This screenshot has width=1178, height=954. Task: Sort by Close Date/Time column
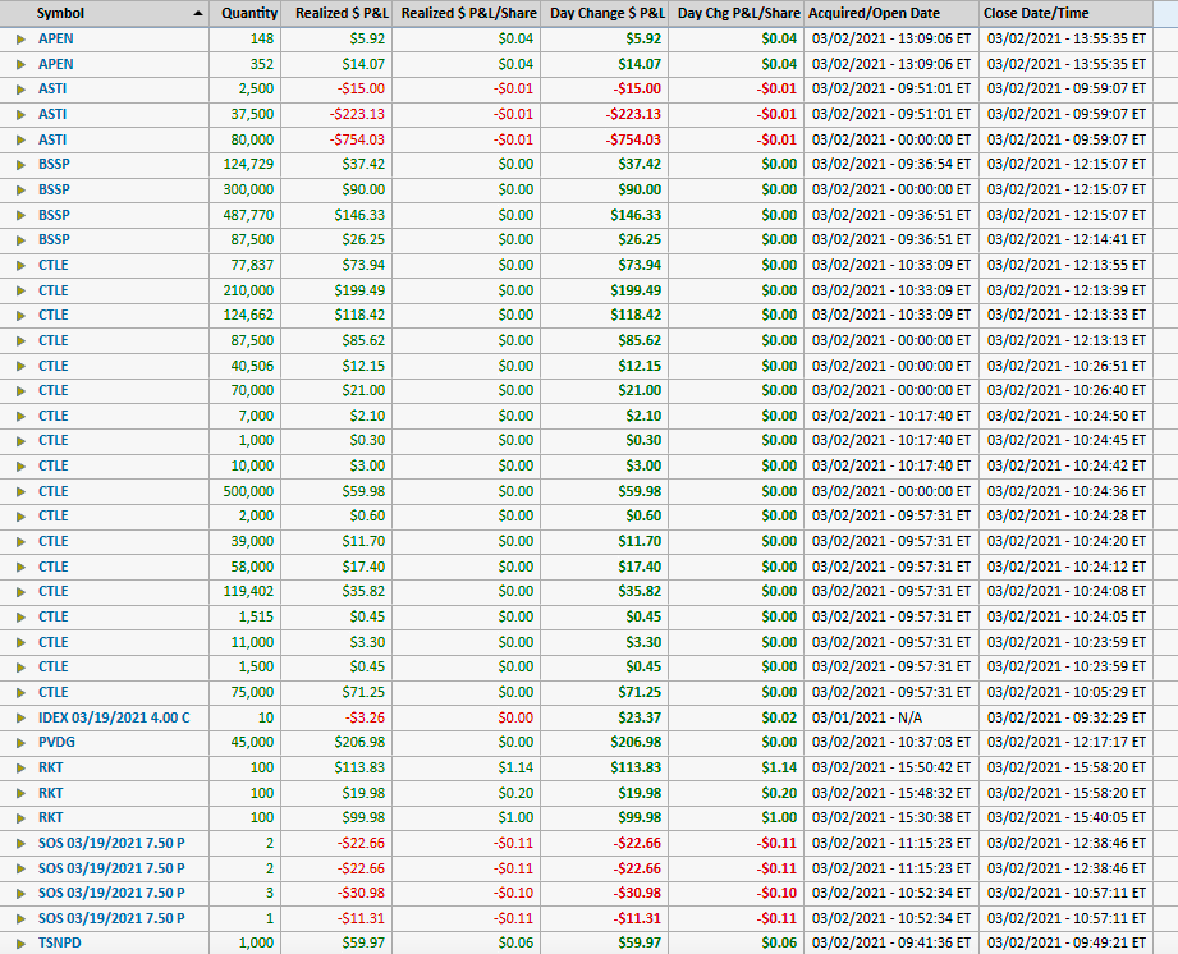coord(1035,13)
